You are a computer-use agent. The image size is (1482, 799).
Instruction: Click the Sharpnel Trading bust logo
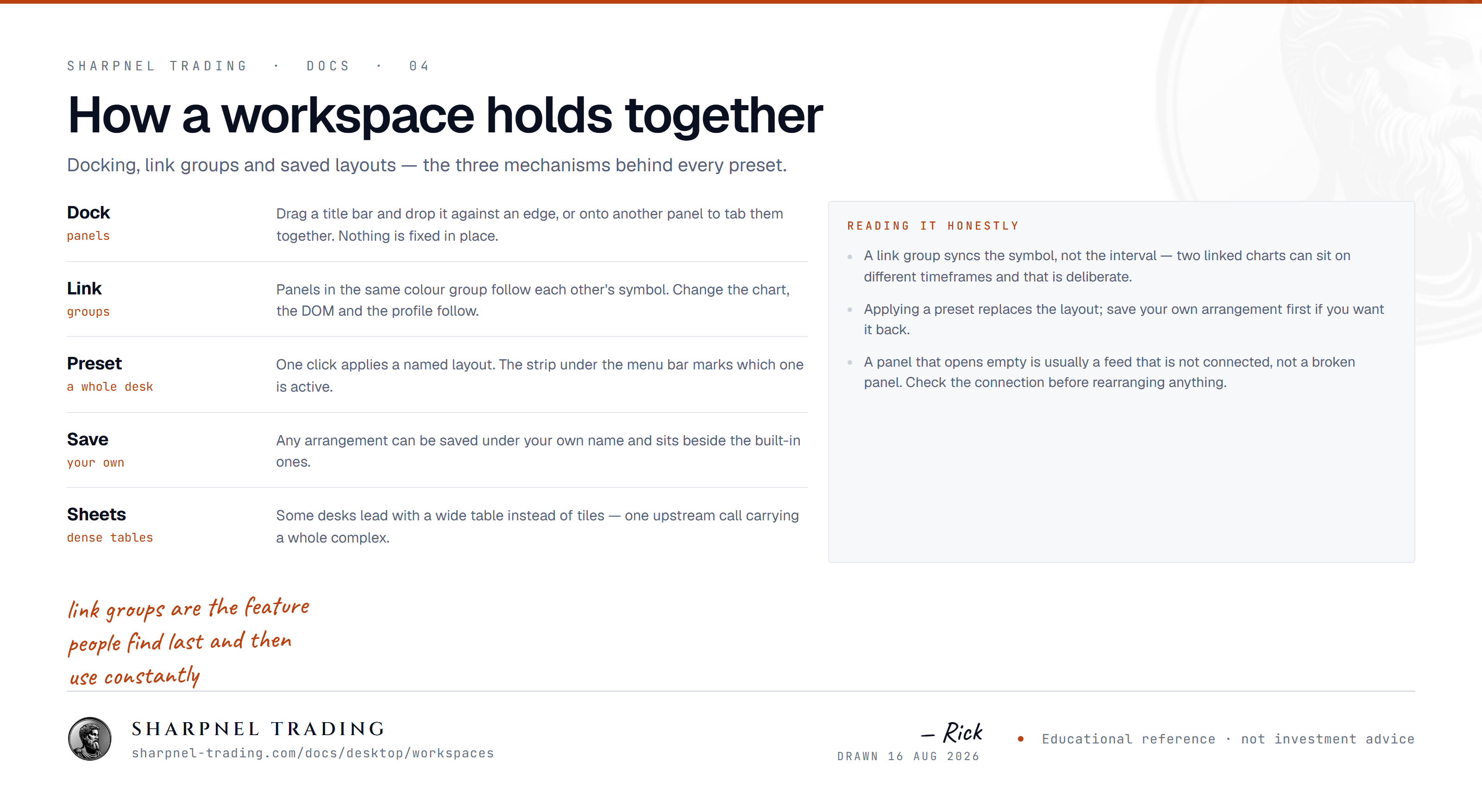click(90, 739)
